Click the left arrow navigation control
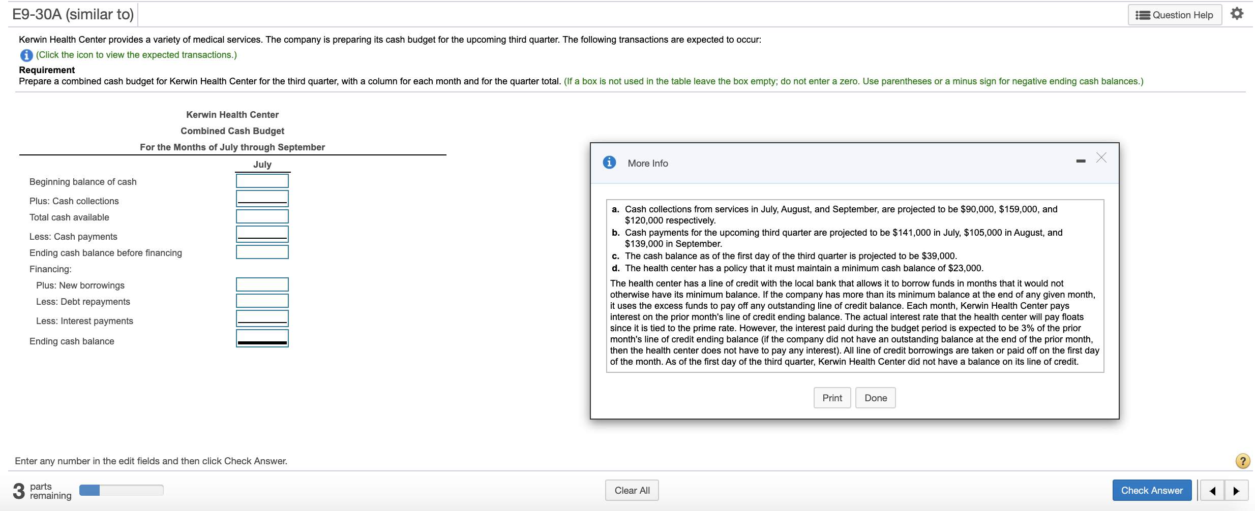This screenshot has width=1255, height=511. coord(1214,490)
